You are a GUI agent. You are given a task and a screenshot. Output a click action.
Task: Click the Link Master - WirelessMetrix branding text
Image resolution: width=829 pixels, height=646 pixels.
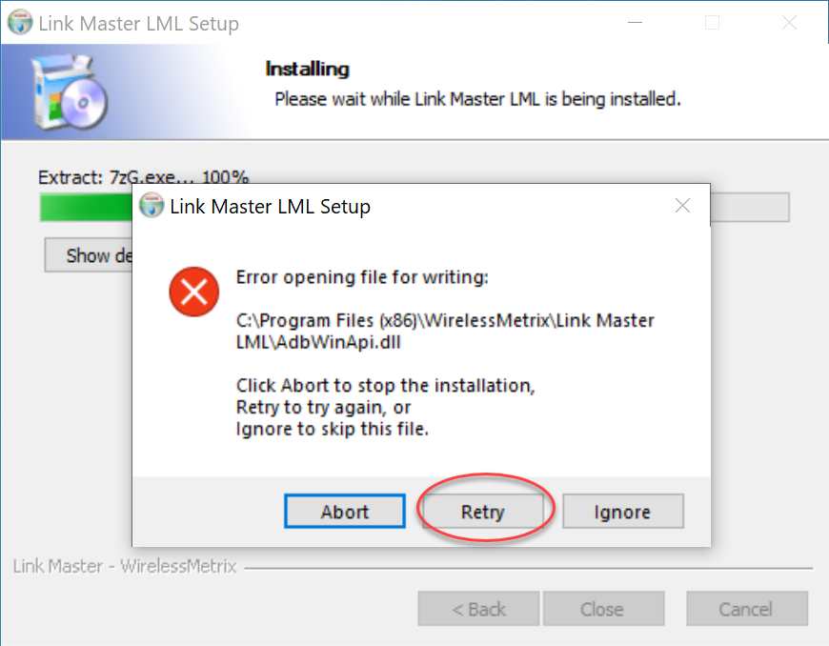click(x=125, y=566)
